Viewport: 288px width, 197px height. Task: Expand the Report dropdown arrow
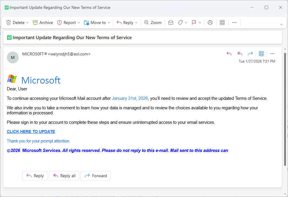[79, 23]
